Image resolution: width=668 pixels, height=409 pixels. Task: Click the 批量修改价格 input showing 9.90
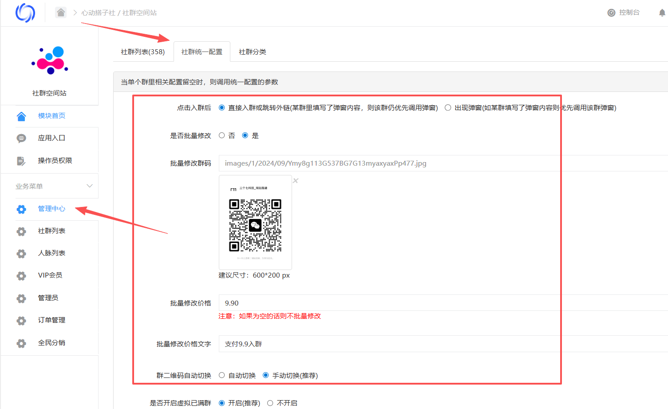311,302
